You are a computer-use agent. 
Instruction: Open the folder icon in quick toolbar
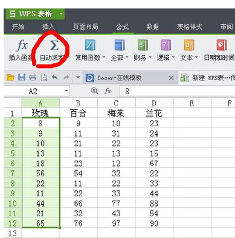(10, 77)
